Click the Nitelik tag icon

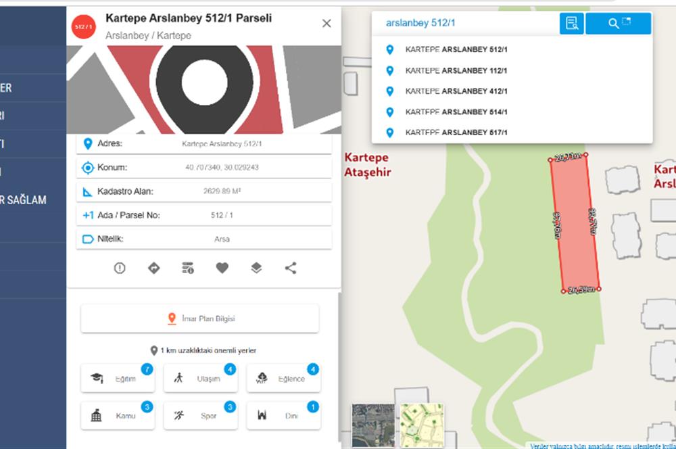point(87,239)
